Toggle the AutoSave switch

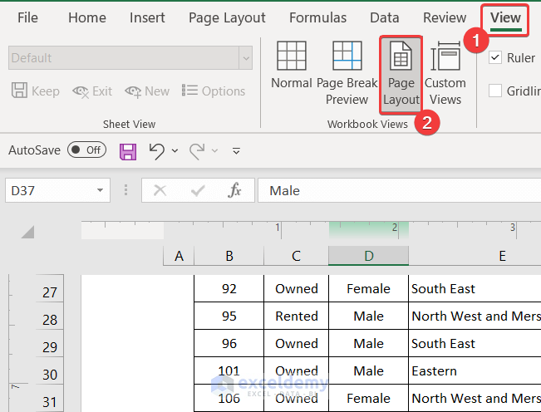pyautogui.click(x=86, y=150)
